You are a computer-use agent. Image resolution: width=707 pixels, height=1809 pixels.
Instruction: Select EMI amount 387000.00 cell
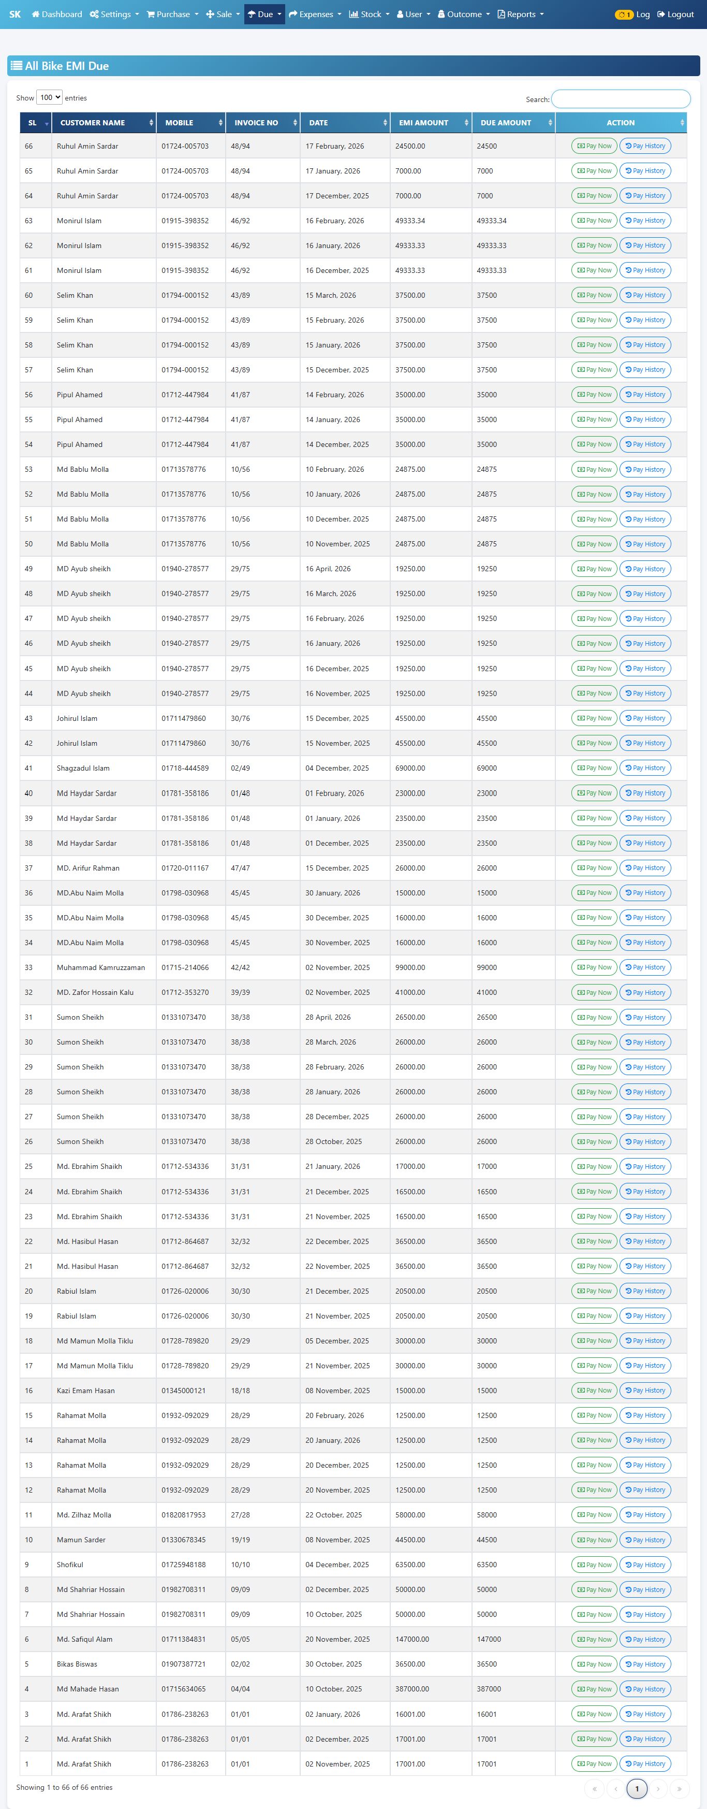(x=431, y=1689)
